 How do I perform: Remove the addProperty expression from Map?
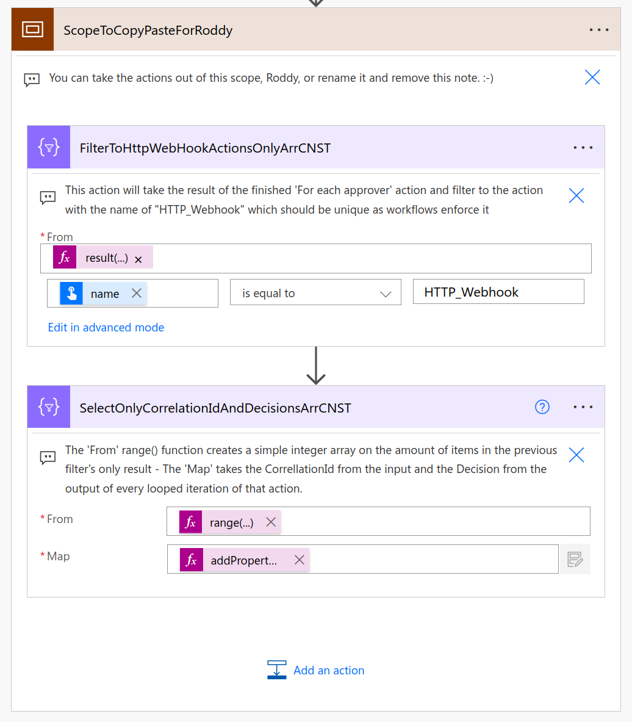[298, 558]
